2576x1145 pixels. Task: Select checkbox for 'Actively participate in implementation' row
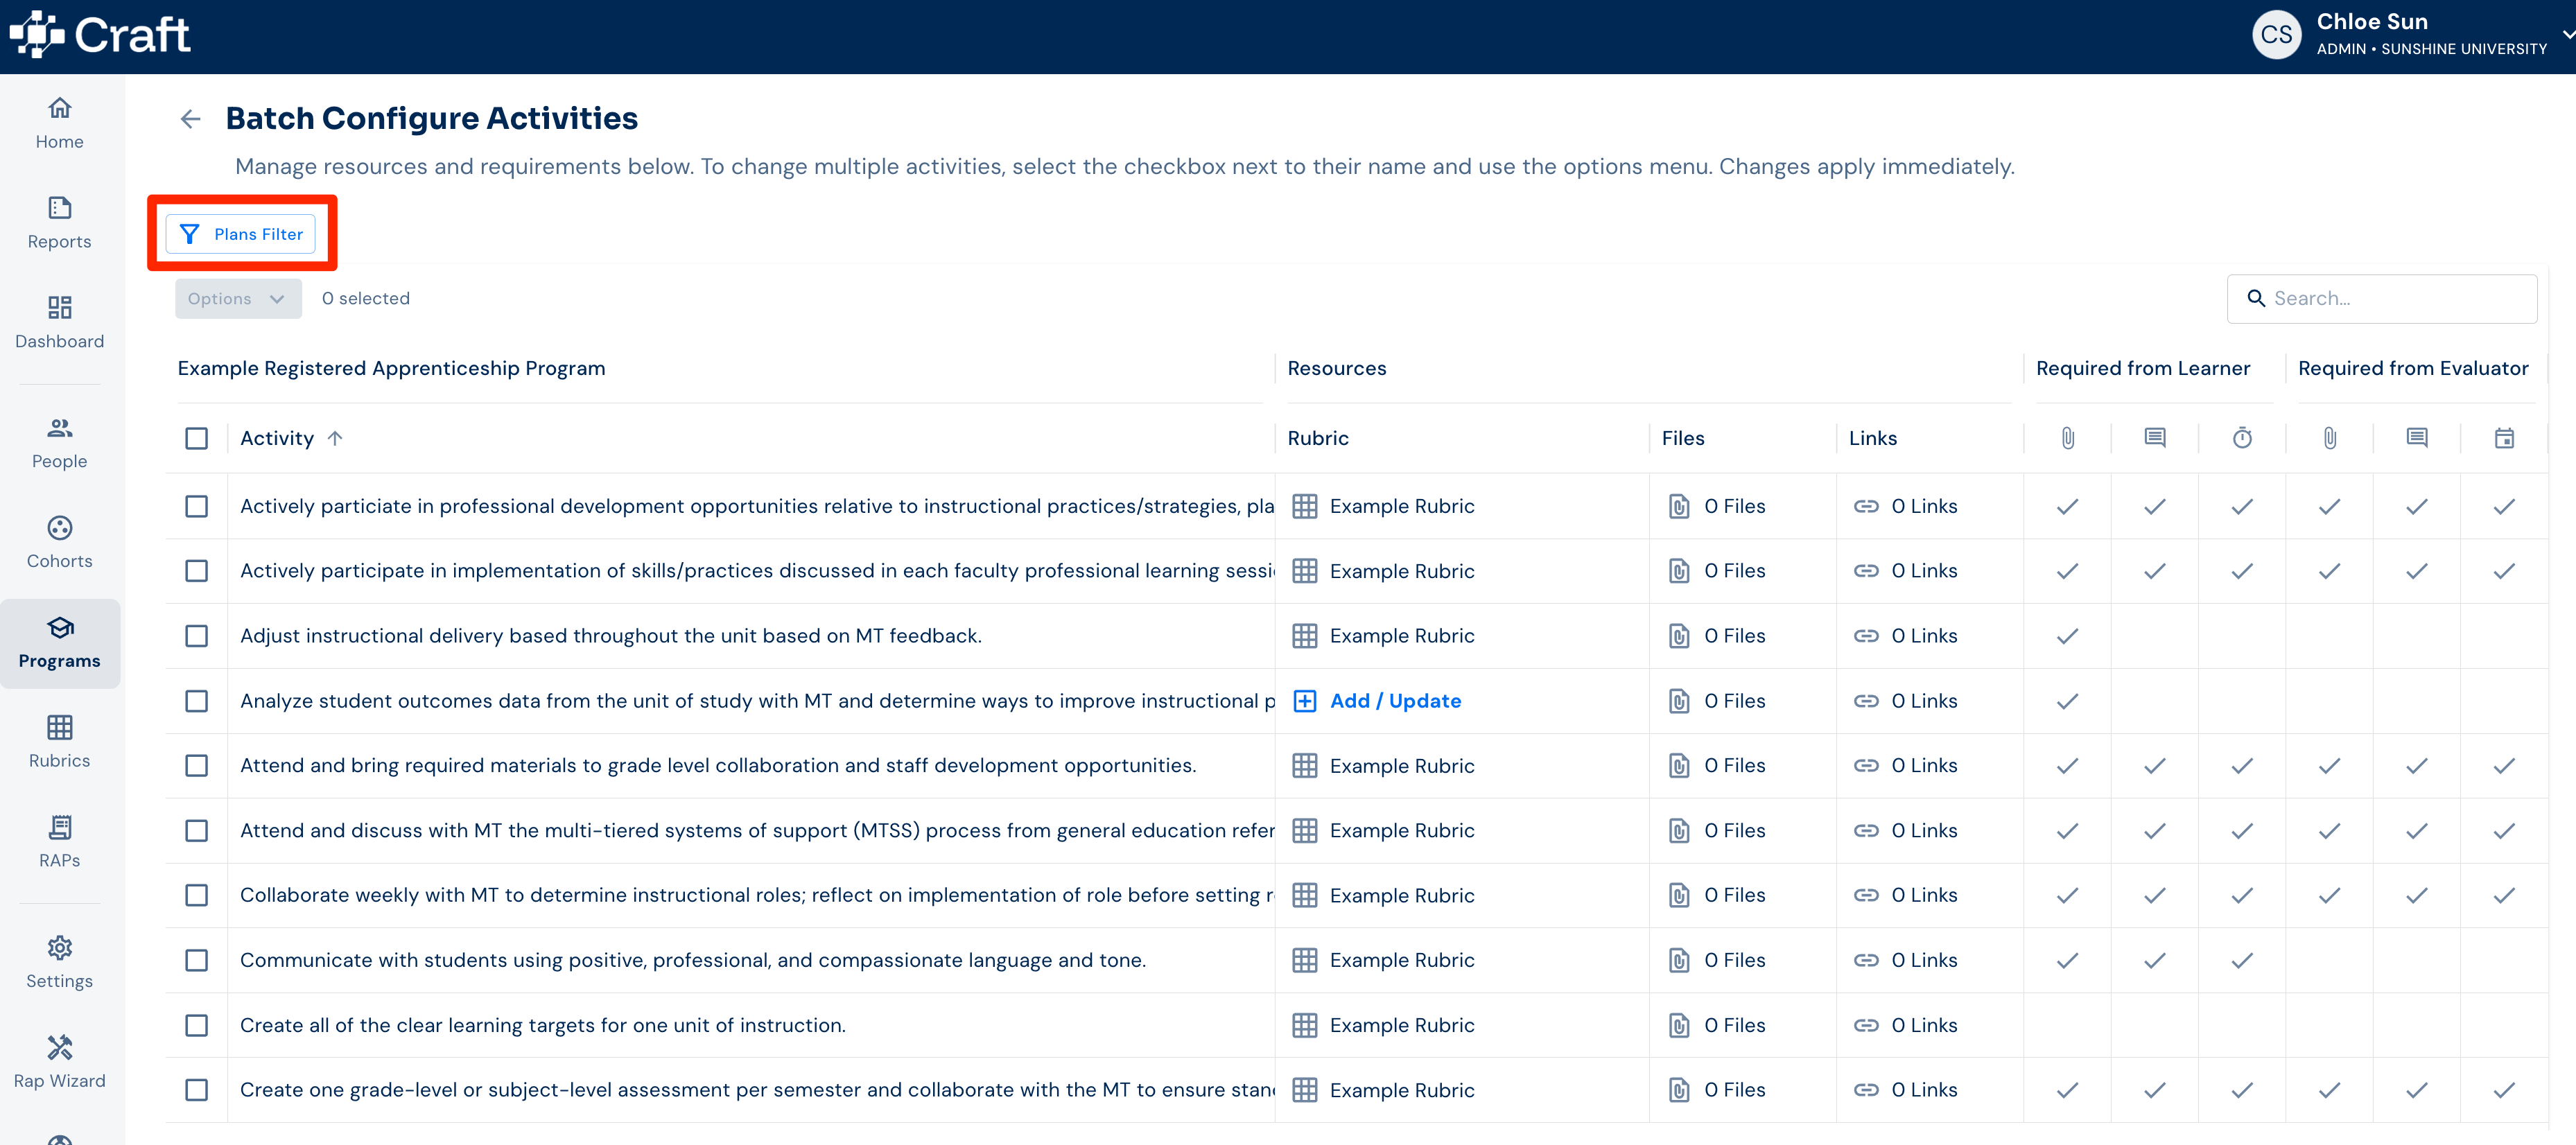(197, 571)
